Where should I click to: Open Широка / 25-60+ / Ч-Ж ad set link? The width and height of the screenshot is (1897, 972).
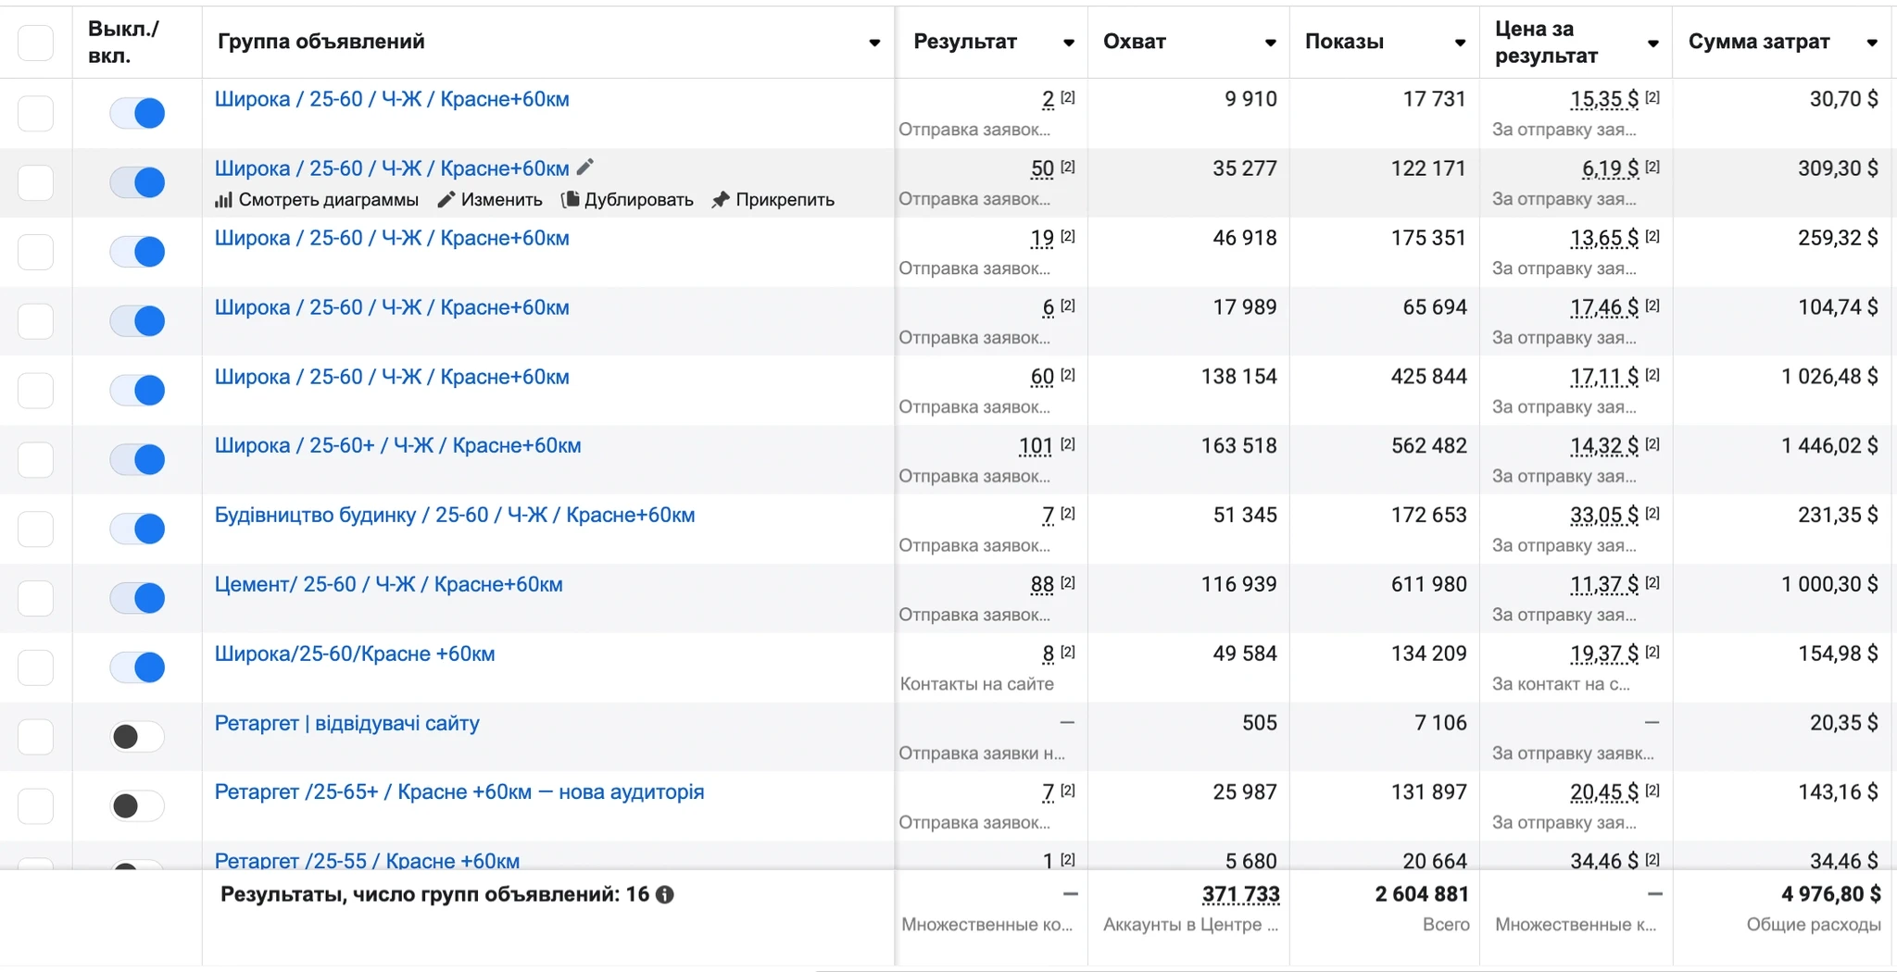pos(398,445)
